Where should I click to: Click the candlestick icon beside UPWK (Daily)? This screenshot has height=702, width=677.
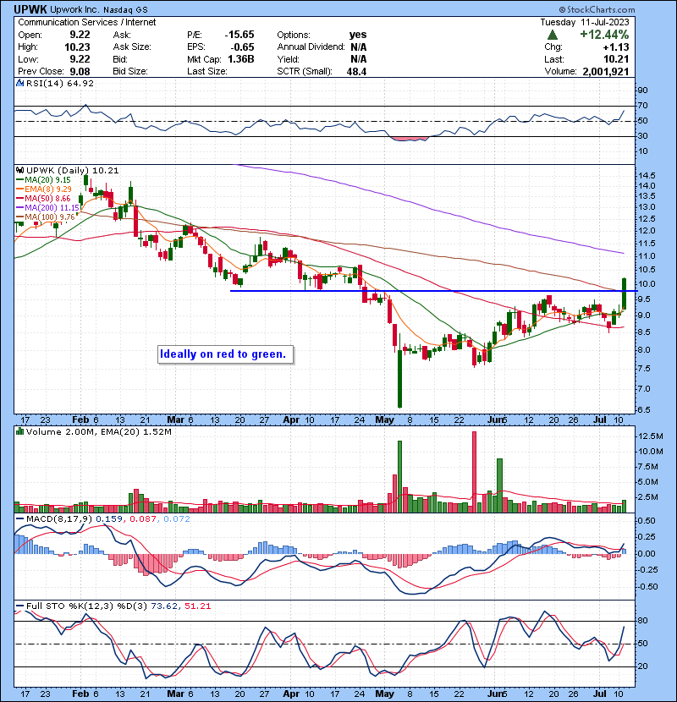point(19,170)
